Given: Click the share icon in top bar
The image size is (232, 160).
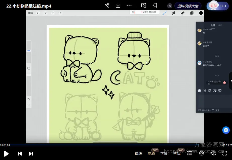Looking at the screenshot, I should point(107,5).
